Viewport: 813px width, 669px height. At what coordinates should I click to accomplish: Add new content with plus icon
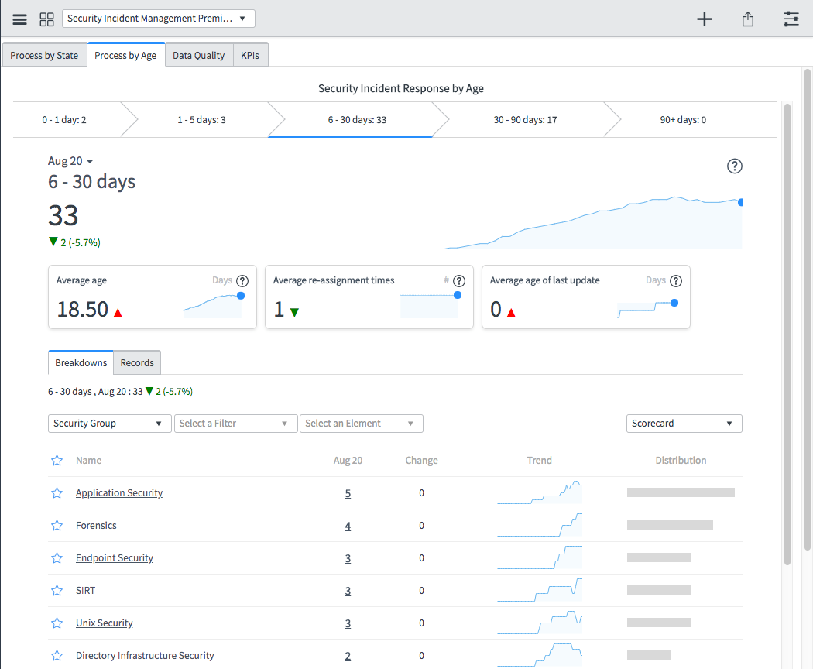pos(704,19)
